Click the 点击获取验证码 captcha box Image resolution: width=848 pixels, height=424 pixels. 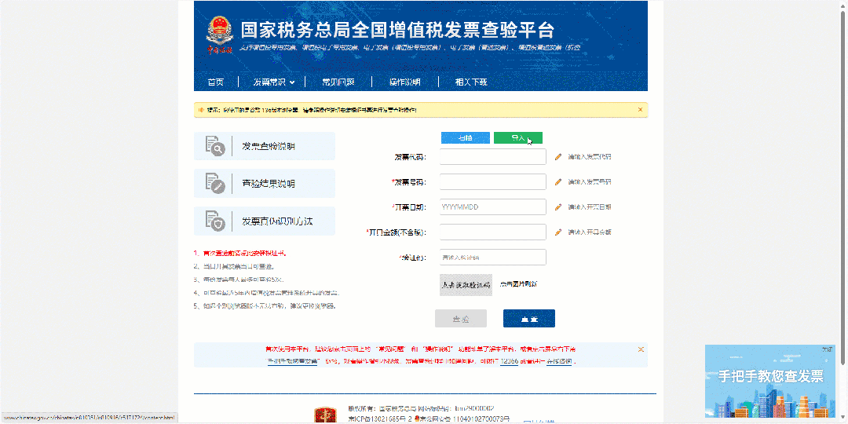tap(466, 284)
